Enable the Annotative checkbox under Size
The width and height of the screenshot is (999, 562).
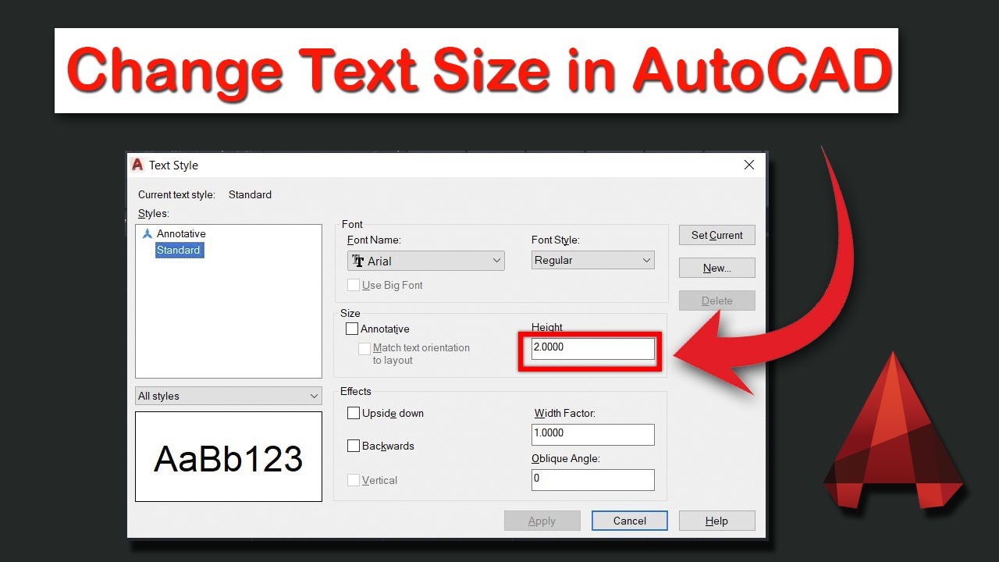click(352, 329)
